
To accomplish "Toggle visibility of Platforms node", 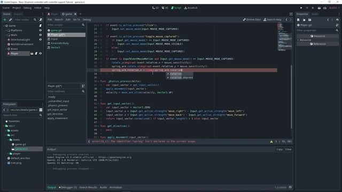I will (x=41, y=30).
